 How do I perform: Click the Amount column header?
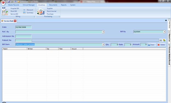click(77, 49)
